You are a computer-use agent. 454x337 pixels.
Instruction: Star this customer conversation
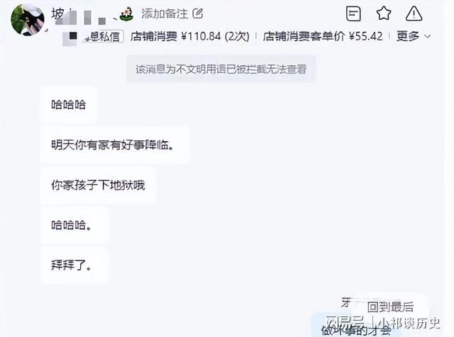pos(384,13)
